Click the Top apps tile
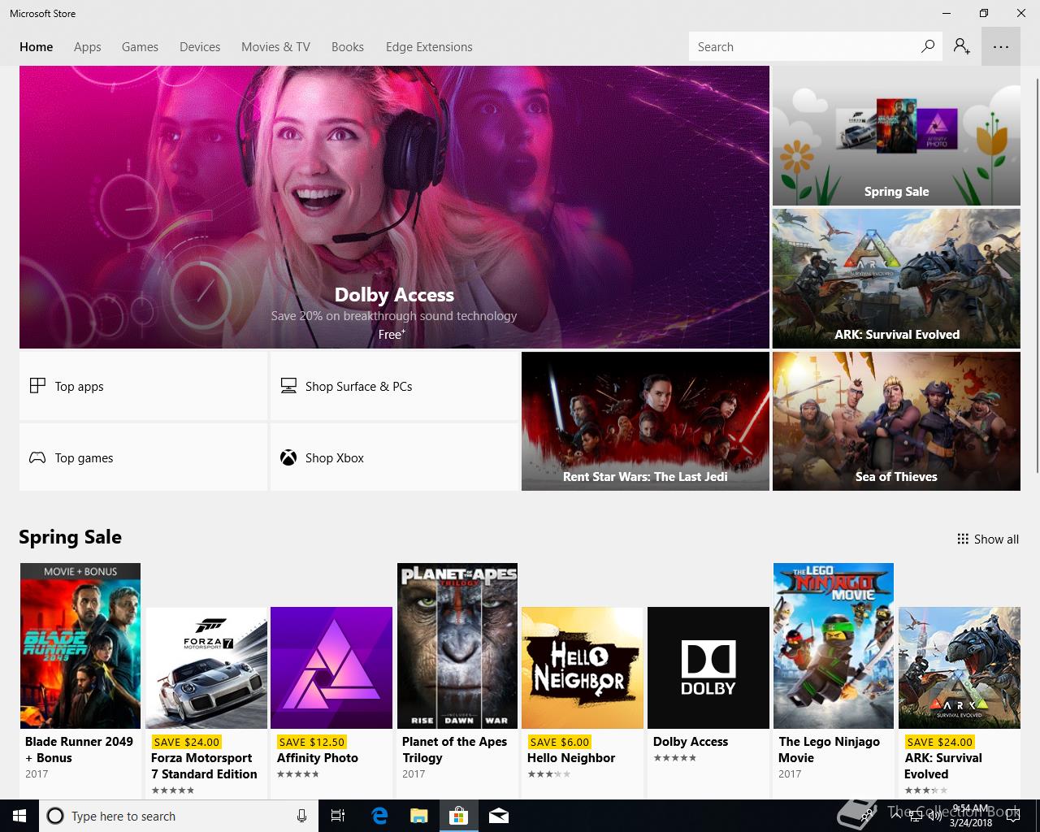 (144, 386)
